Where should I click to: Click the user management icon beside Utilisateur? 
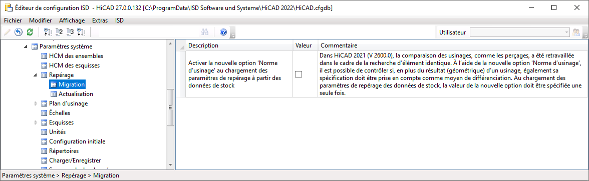tap(576, 32)
